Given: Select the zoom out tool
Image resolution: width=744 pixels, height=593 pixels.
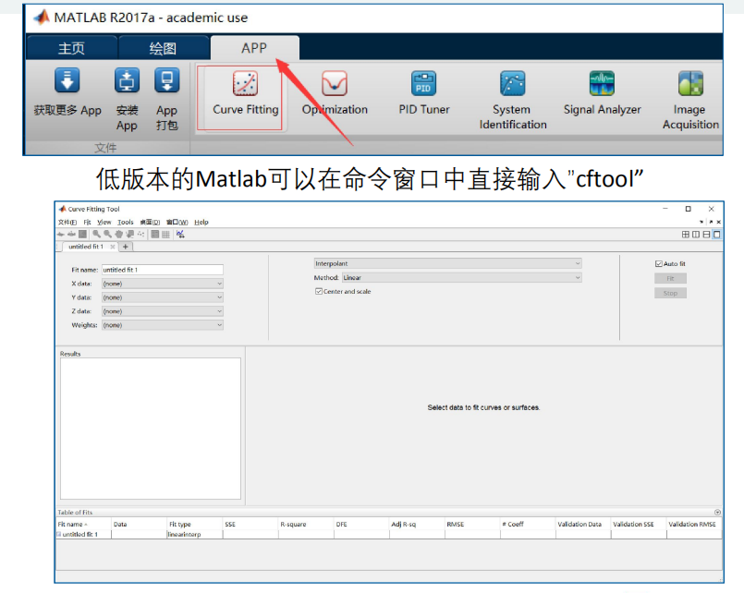Looking at the screenshot, I should 108,235.
